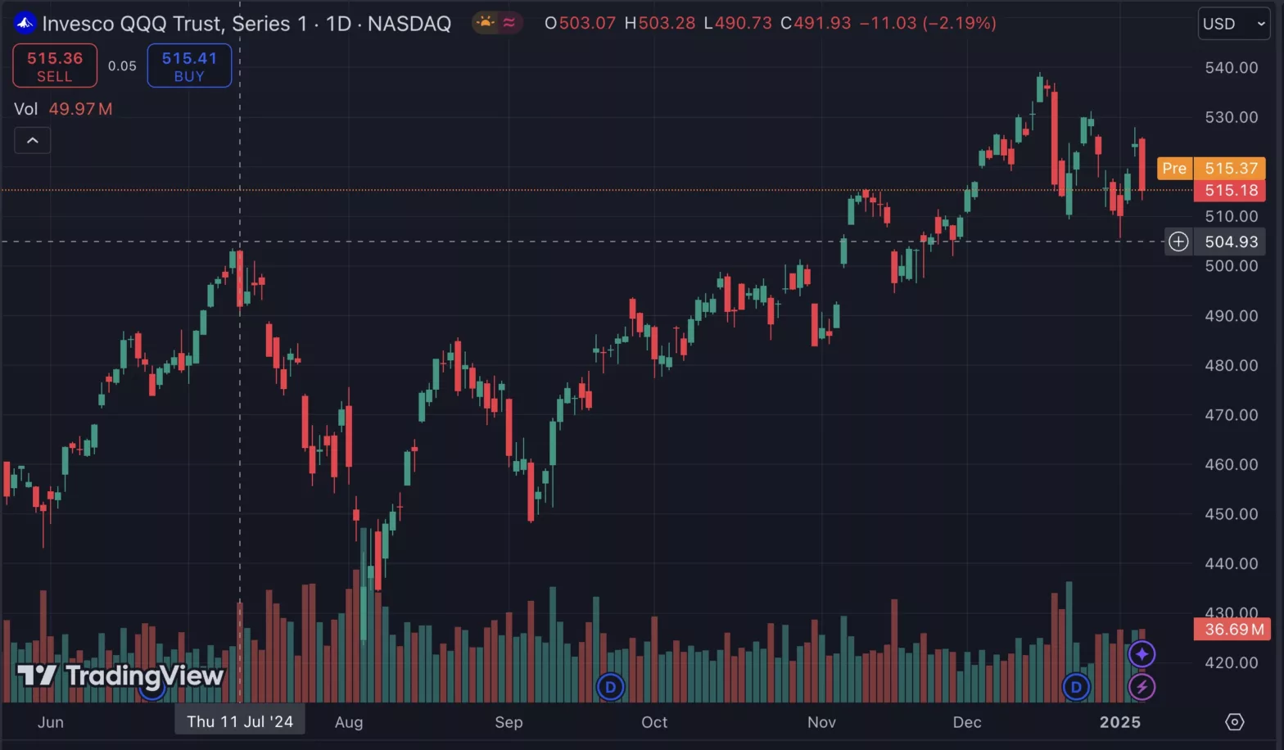Click the pink approximation data indicator icon
This screenshot has width=1284, height=750.
[x=509, y=23]
